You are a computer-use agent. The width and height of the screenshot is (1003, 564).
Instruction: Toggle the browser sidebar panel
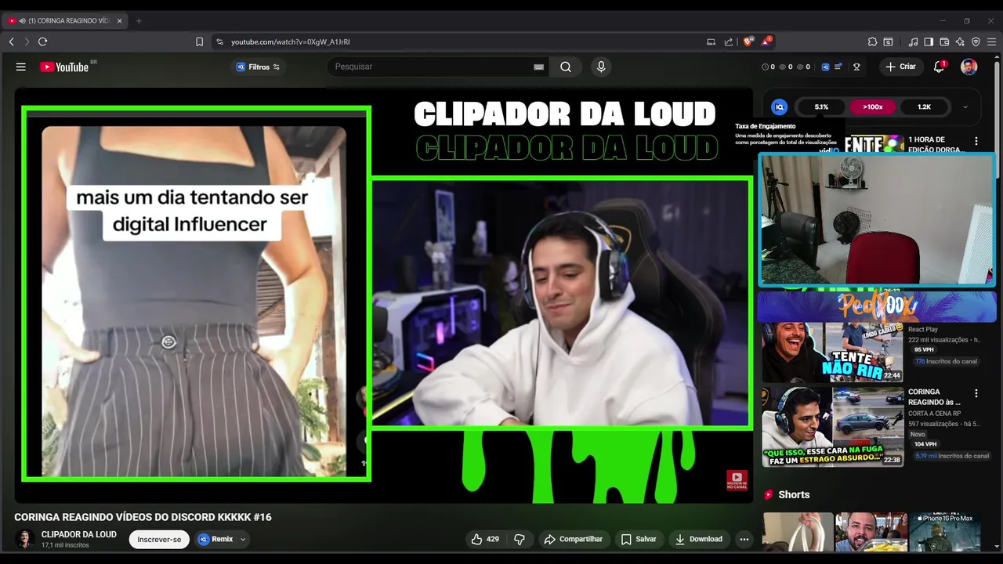(x=929, y=42)
